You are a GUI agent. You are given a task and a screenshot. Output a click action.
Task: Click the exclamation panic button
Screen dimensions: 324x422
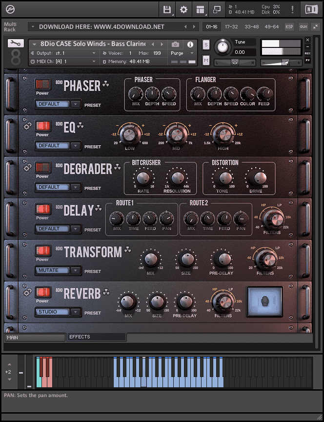point(292,10)
